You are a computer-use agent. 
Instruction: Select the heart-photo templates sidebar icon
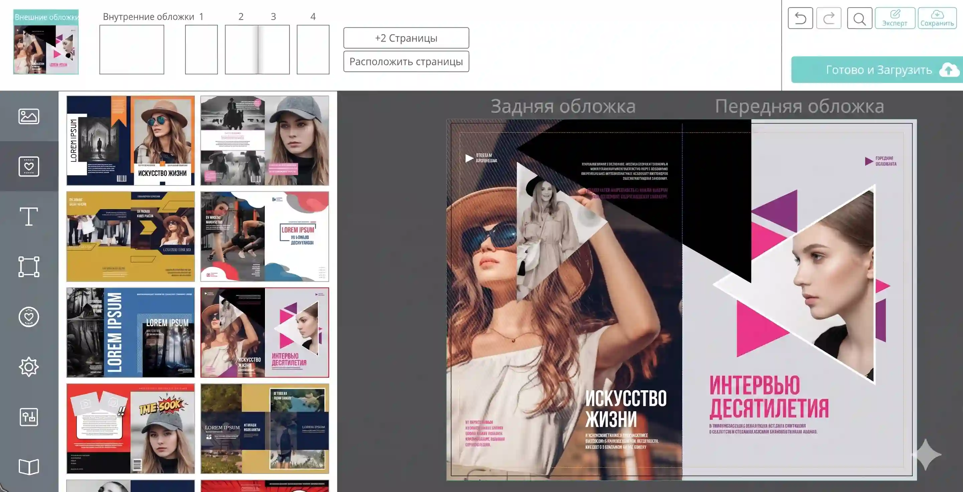click(29, 166)
